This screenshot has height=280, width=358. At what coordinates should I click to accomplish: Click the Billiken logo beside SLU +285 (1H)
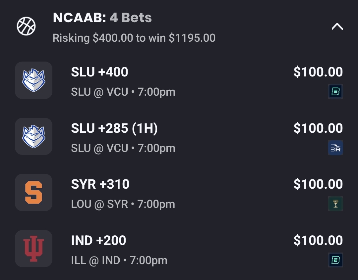pyautogui.click(x=33, y=136)
